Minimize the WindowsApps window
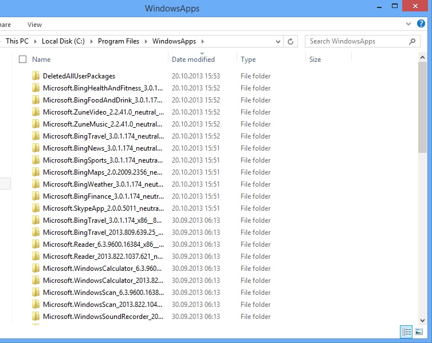Viewport: 432px width, 343px height. 379,7
